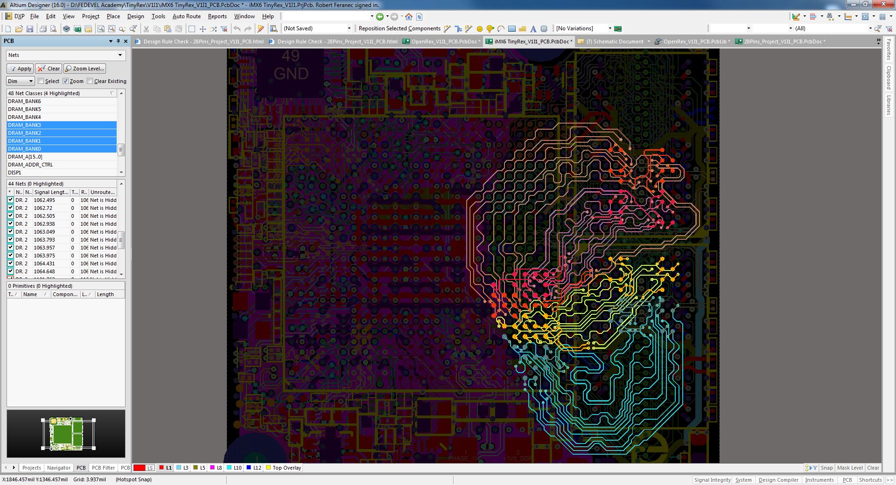Viewport: 896px width, 485px height.
Task: Uncheck the first DRAM net in the nets list
Action: tap(10, 200)
